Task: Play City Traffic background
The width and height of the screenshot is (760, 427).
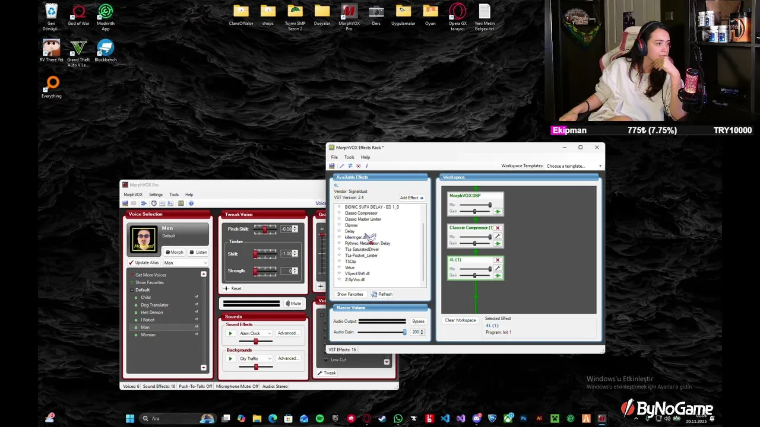Action: tap(230, 358)
